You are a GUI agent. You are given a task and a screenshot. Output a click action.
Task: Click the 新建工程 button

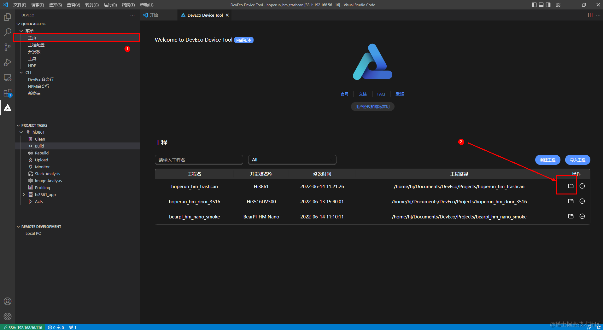pos(548,160)
